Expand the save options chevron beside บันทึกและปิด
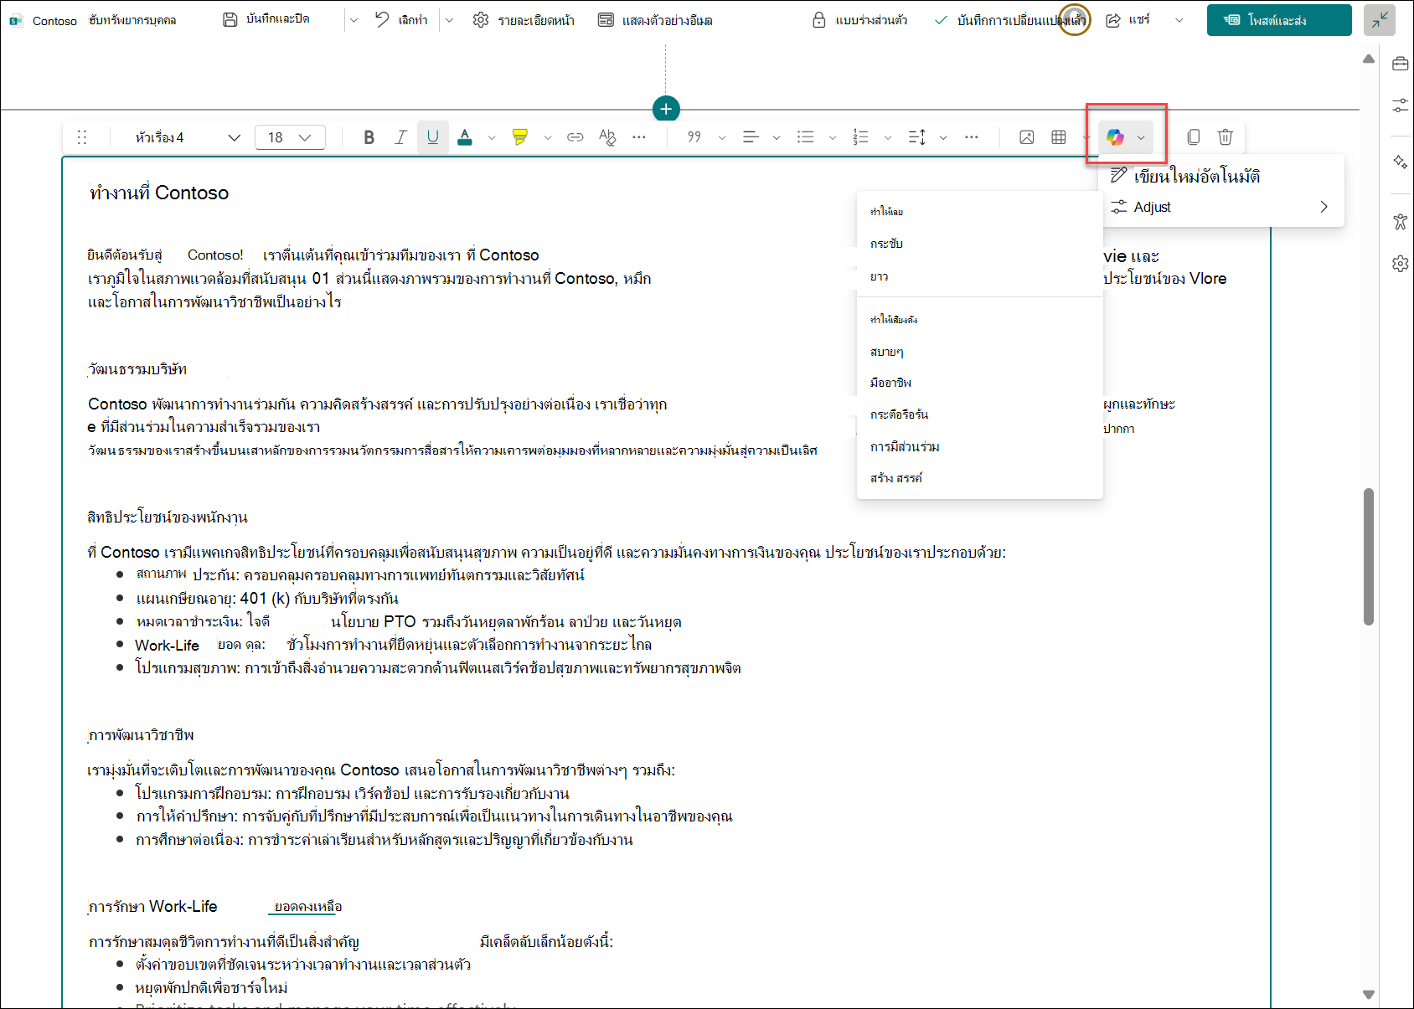 353,20
